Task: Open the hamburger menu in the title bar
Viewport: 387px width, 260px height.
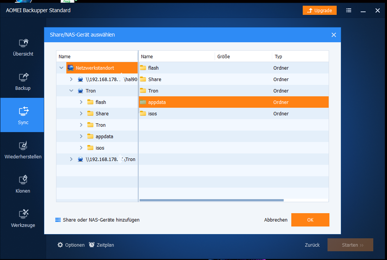Action: point(348,10)
